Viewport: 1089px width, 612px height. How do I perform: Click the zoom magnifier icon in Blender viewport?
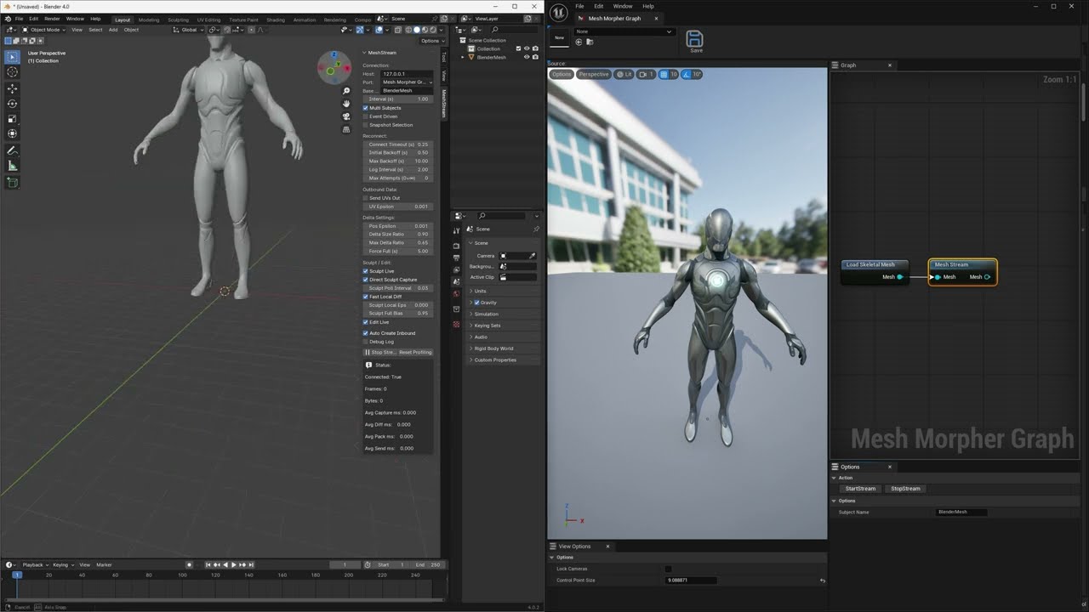click(346, 91)
